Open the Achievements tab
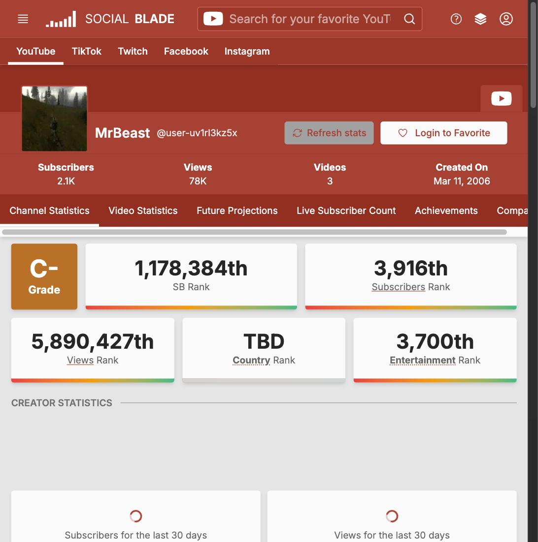The image size is (538, 542). pyautogui.click(x=446, y=211)
